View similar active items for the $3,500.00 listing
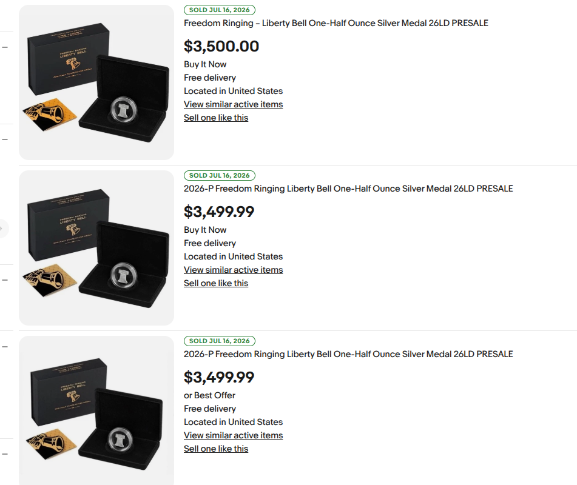 click(234, 104)
